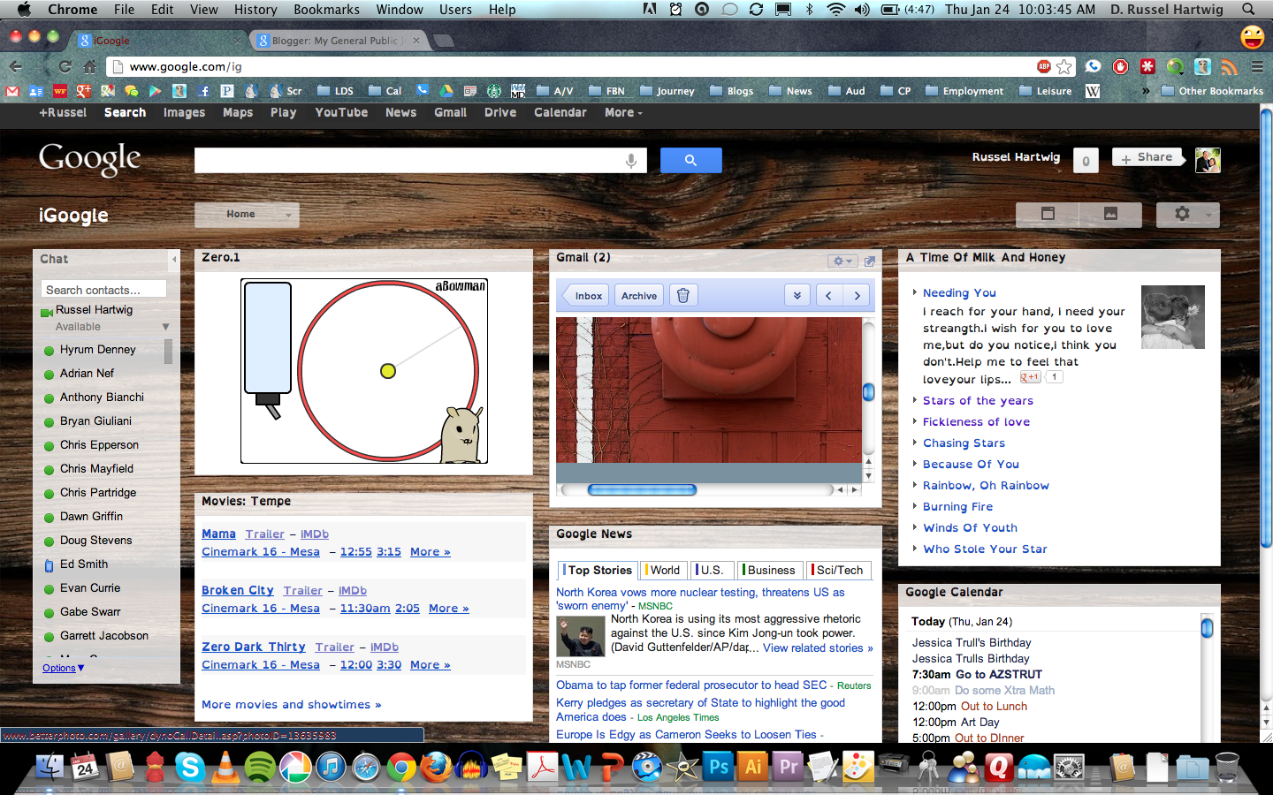Open the Facebook bookmark icon

[203, 91]
